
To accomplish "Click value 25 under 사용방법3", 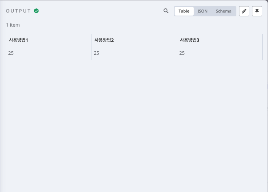I will 182,53.
